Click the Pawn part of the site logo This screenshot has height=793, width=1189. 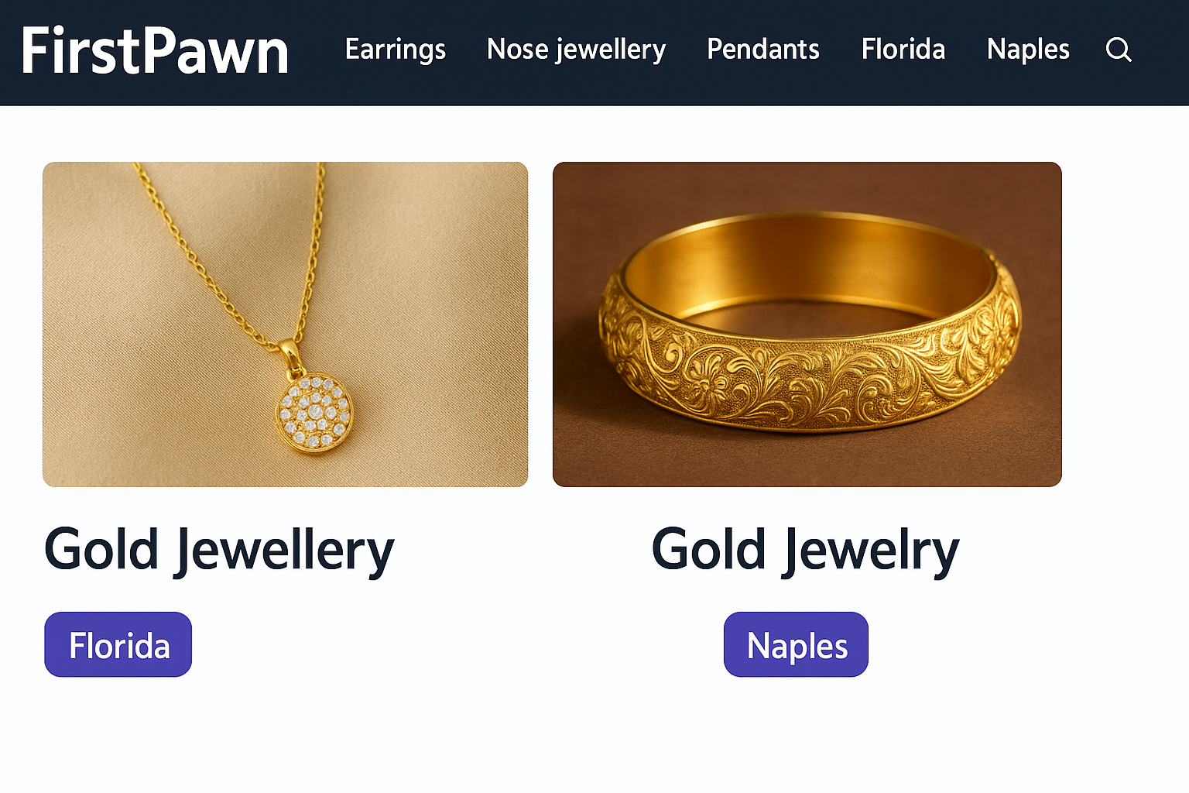(217, 51)
